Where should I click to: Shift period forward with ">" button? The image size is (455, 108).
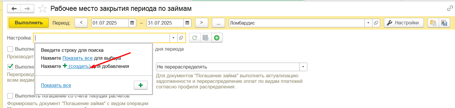202,23
